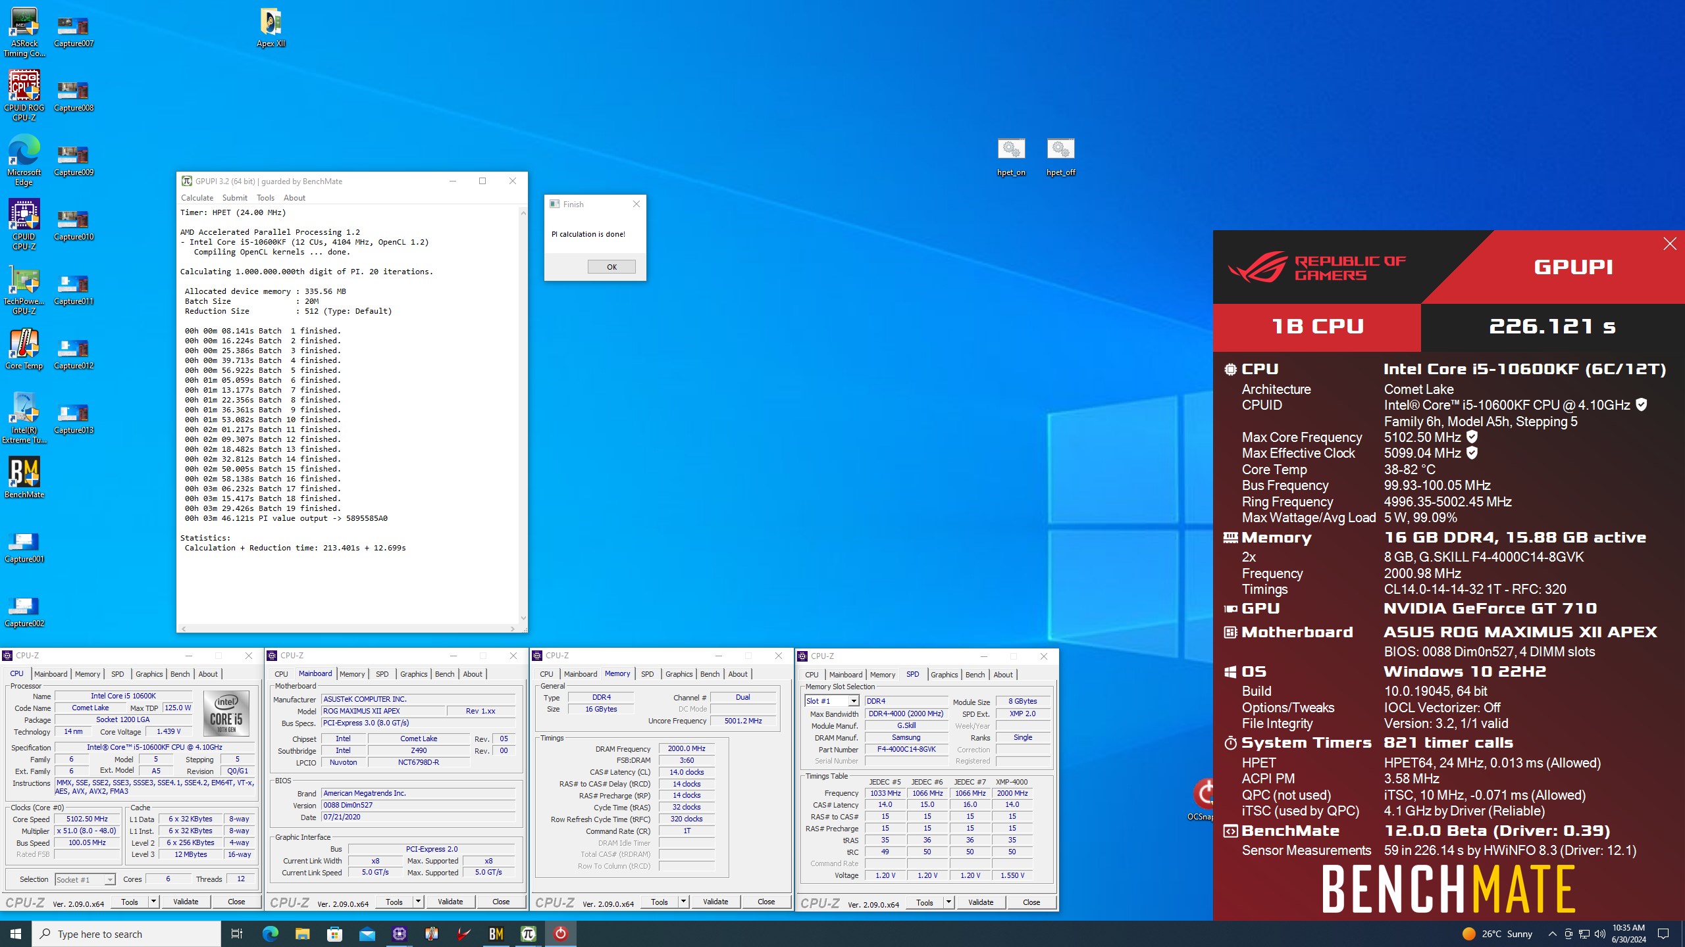Switch to GPUPI taskbar icon

528,934
